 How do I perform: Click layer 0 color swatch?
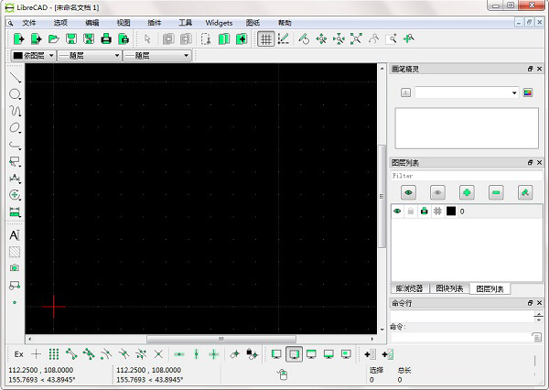pos(451,211)
